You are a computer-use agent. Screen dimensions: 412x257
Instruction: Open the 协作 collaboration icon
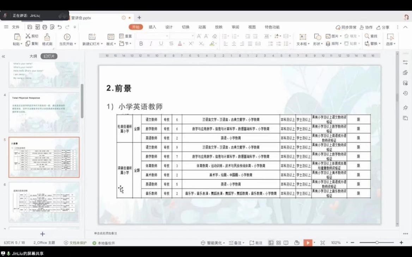[362, 27]
